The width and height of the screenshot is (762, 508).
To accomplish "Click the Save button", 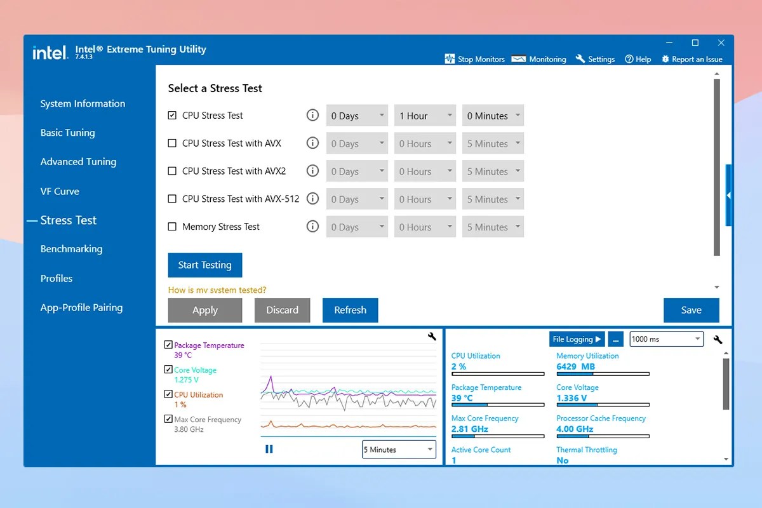I will 692,310.
